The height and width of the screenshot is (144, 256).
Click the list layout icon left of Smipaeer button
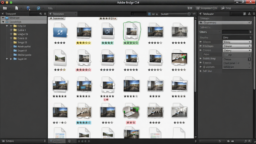tap(190, 8)
